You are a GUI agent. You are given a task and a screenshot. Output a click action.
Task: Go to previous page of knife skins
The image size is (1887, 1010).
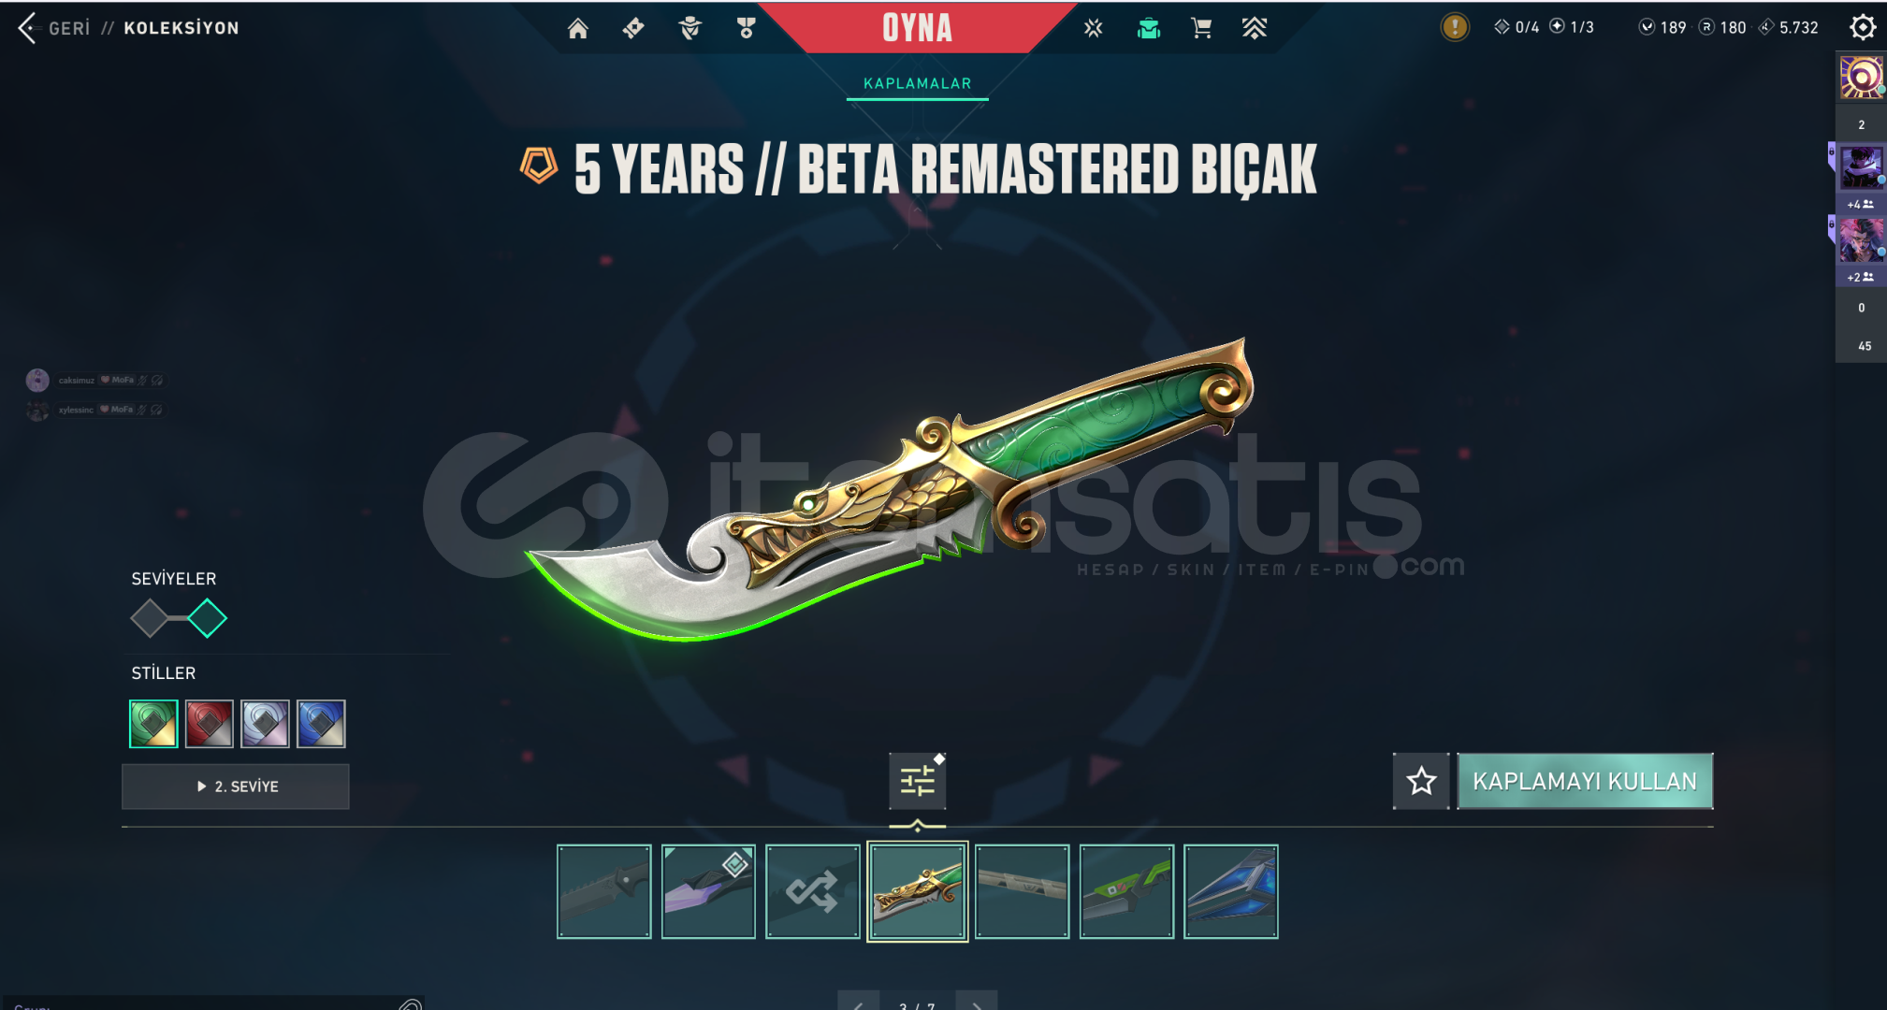[858, 1002]
